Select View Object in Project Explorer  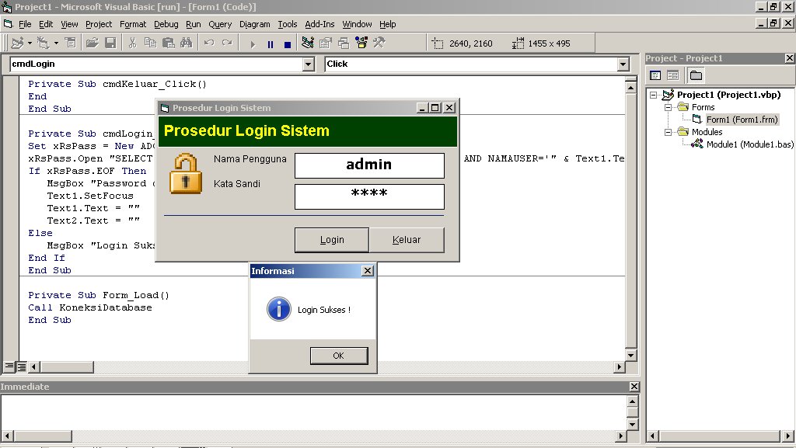point(674,75)
